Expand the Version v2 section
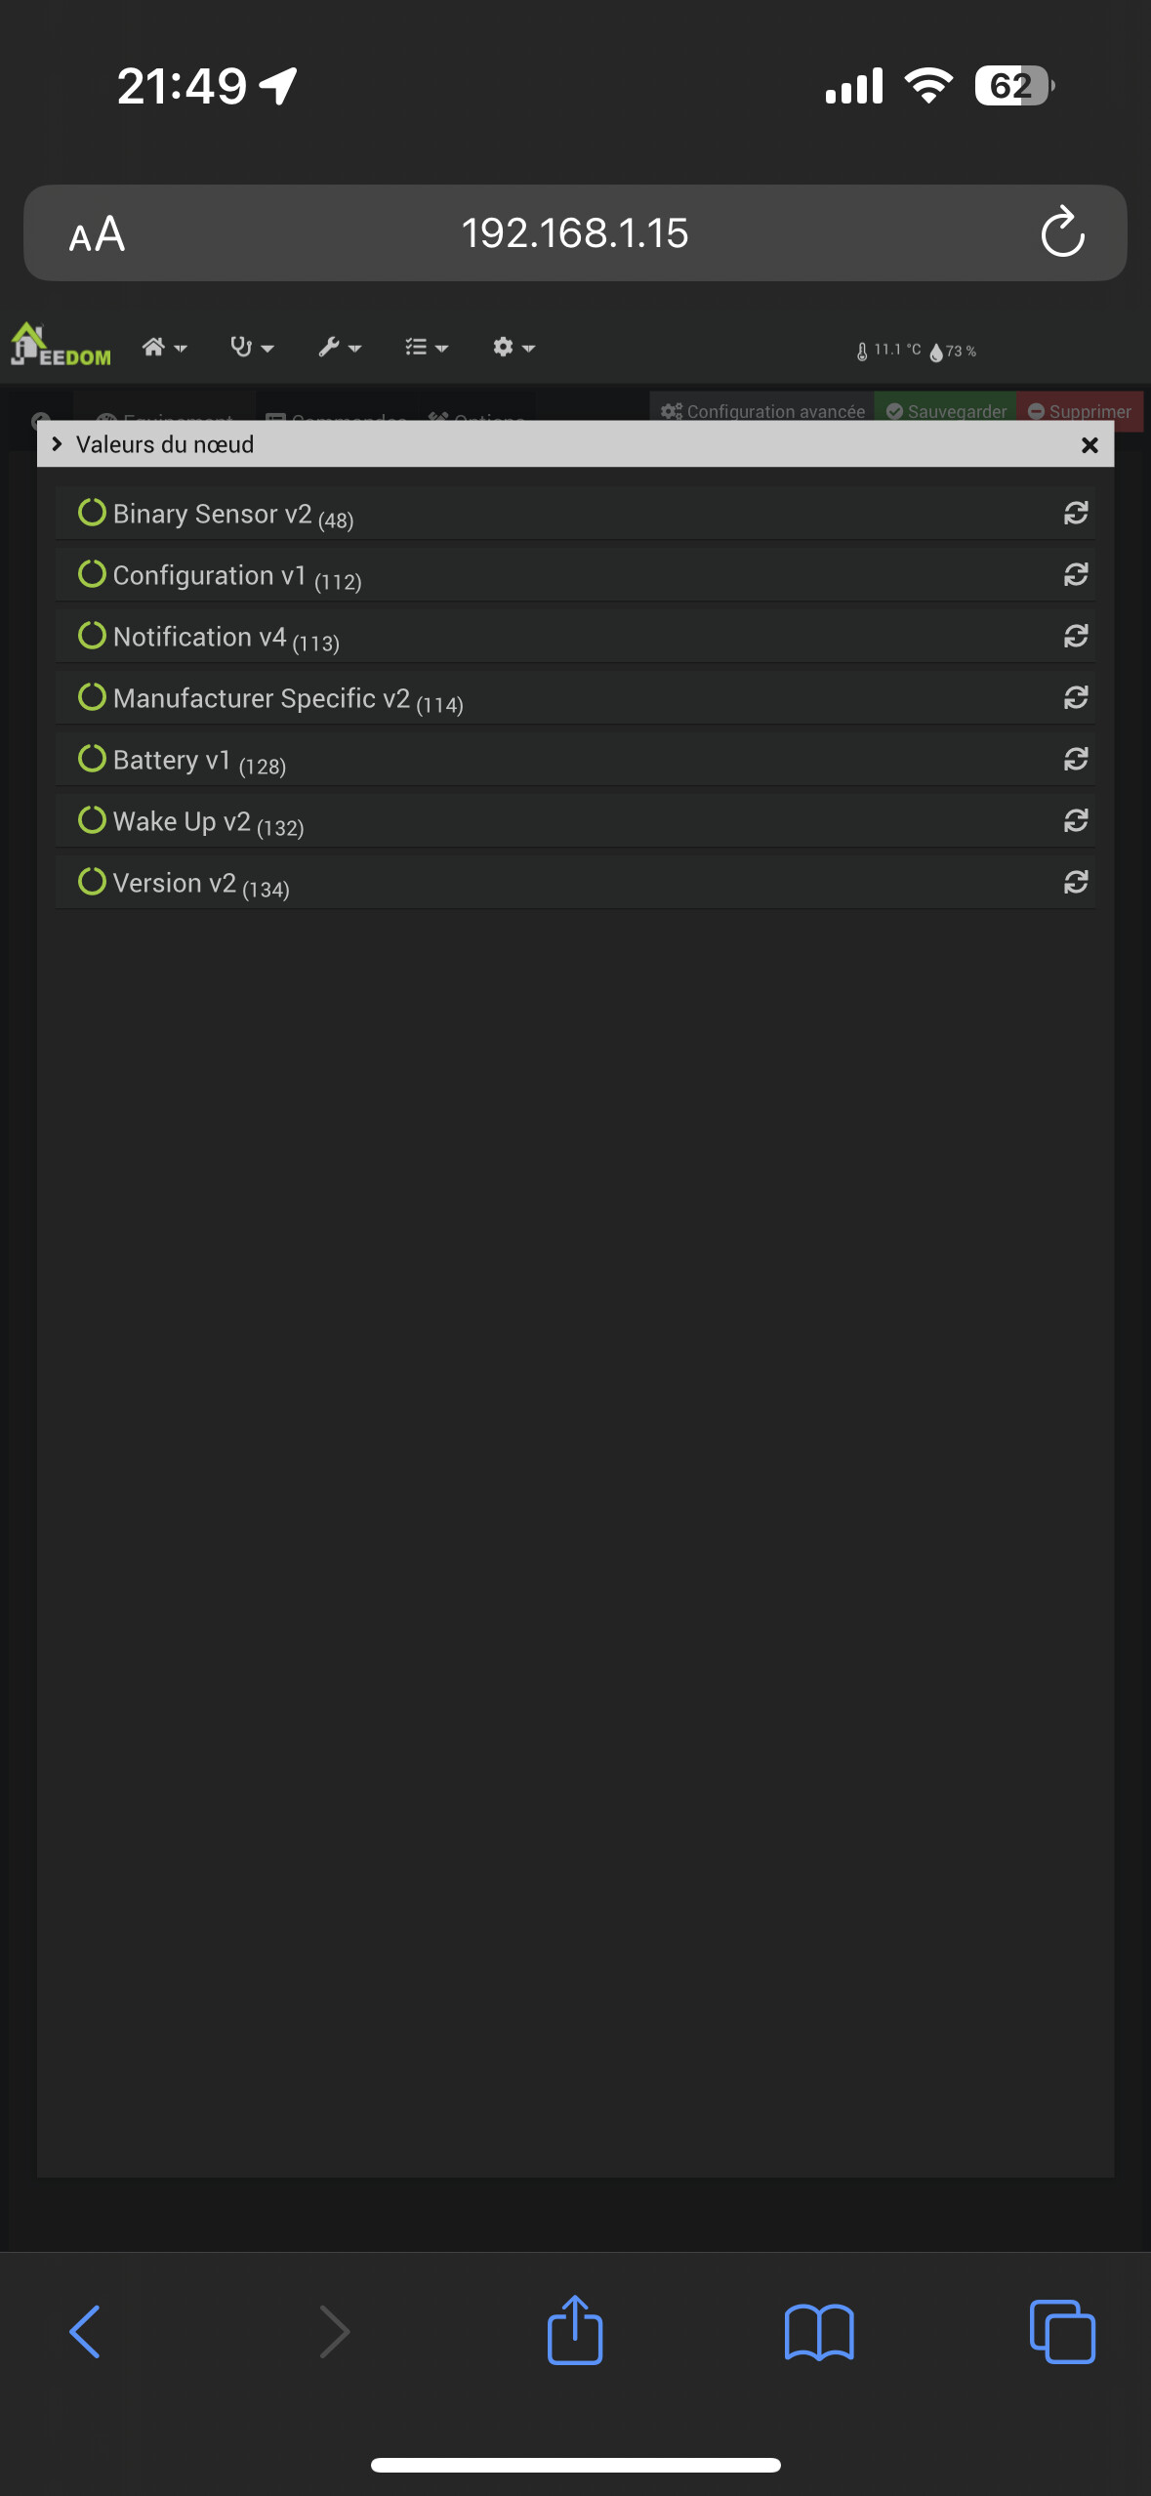The width and height of the screenshot is (1151, 2496). [175, 883]
